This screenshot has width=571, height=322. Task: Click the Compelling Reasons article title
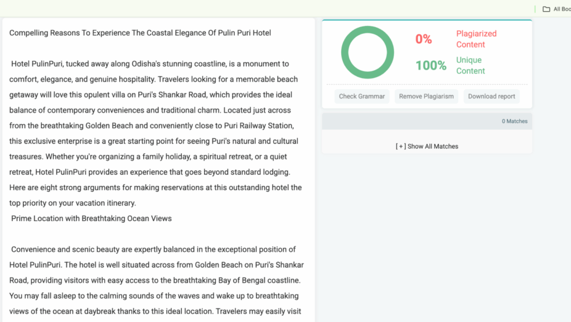point(140,33)
